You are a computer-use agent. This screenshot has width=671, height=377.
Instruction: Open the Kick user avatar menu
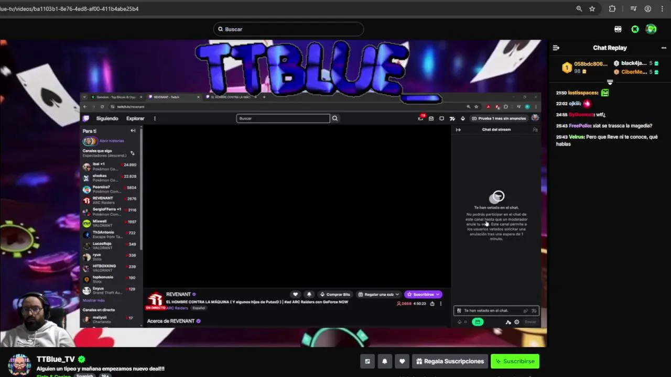(651, 29)
